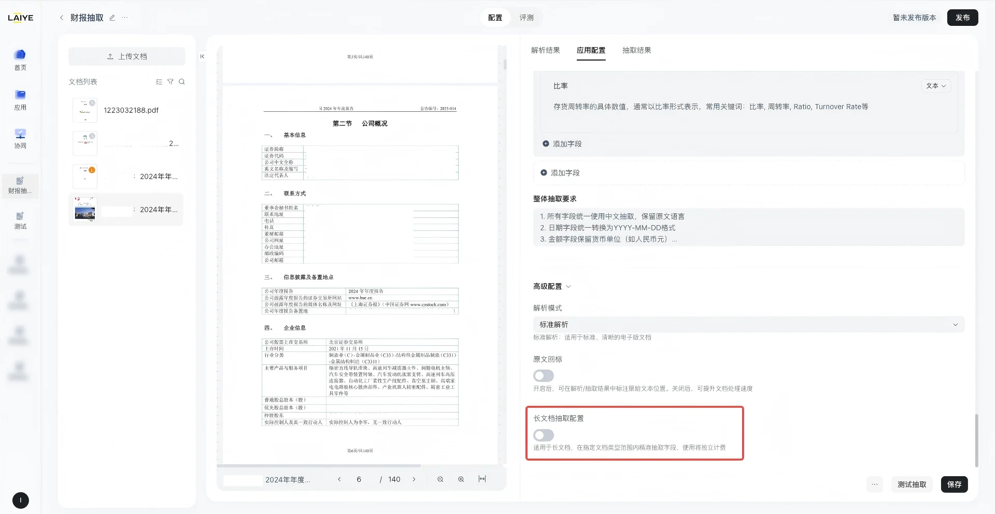Screen dimensions: 995x514
Task: Click the 测试抽取 button
Action: click(912, 484)
